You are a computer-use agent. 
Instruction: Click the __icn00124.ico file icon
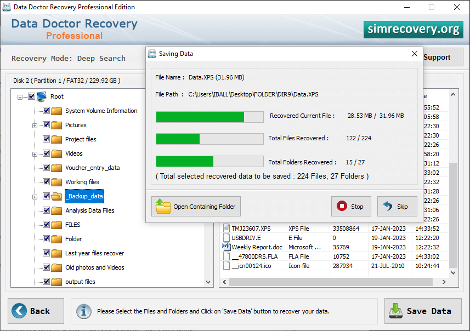tap(226, 265)
